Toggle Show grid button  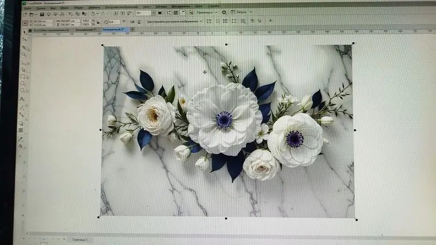175,13
